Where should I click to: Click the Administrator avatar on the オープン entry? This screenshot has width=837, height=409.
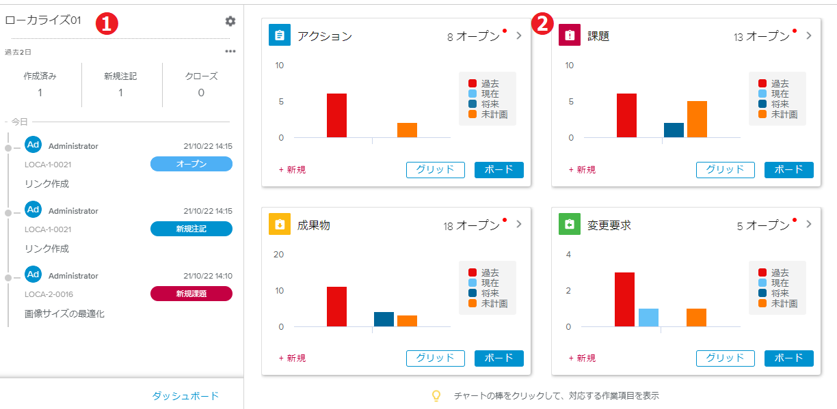point(34,145)
